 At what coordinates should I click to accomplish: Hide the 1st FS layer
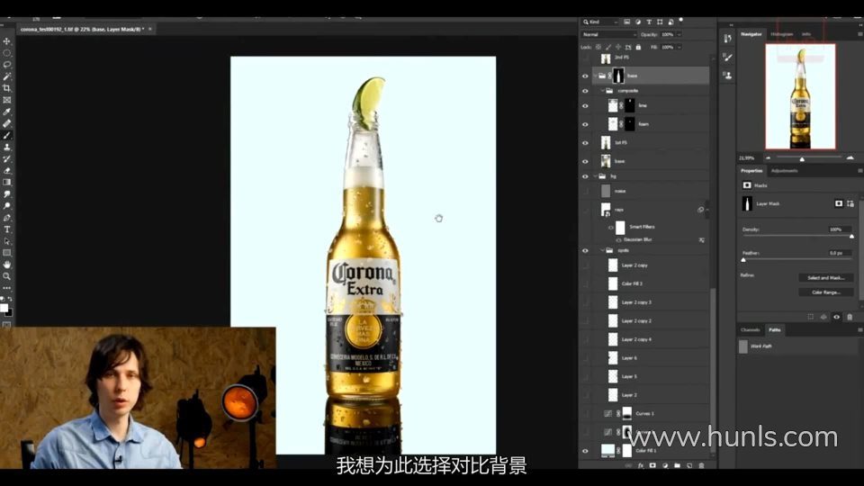point(585,143)
